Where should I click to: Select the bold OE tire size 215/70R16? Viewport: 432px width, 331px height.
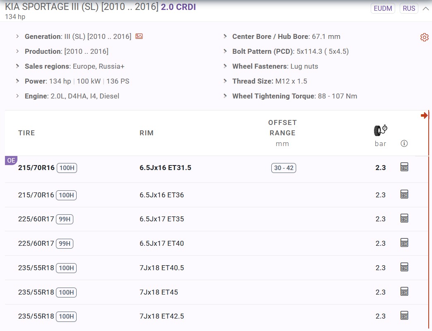pyautogui.click(x=36, y=168)
